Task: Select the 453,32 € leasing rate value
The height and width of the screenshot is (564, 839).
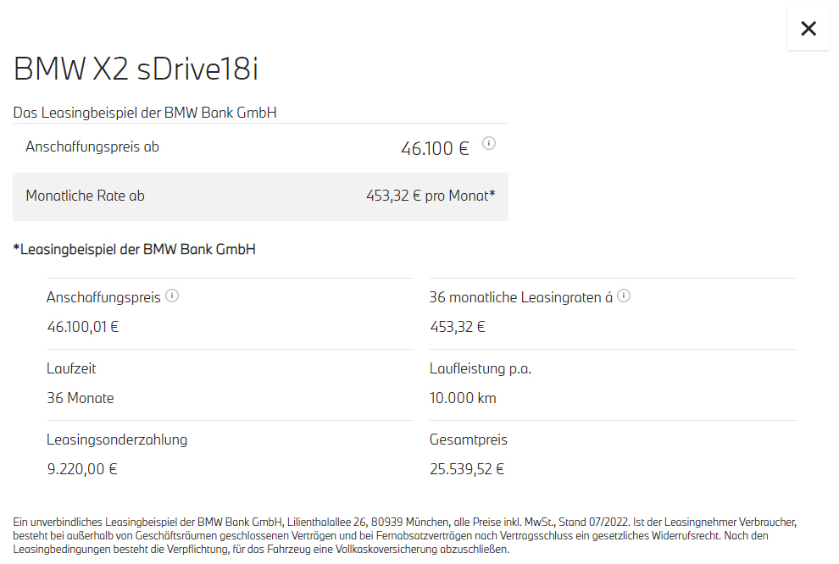Action: (458, 327)
